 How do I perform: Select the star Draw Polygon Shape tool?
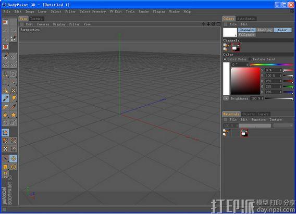point(13,115)
